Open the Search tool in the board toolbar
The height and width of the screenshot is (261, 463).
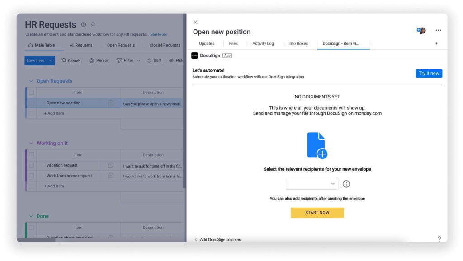pyautogui.click(x=71, y=60)
